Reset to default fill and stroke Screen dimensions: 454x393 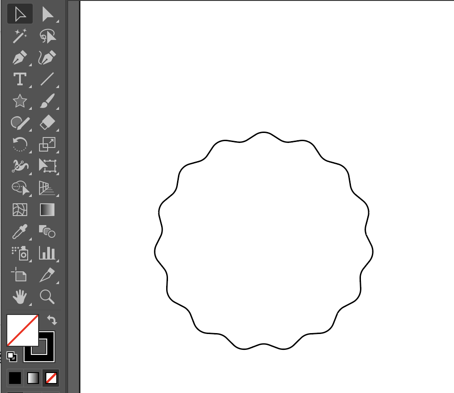point(12,357)
